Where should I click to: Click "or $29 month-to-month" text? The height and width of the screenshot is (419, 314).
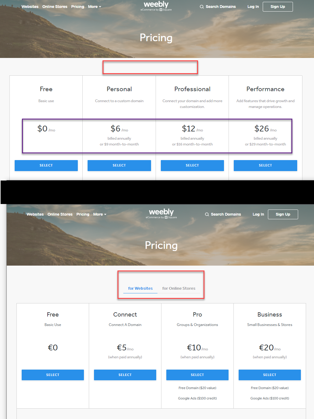[x=265, y=145]
